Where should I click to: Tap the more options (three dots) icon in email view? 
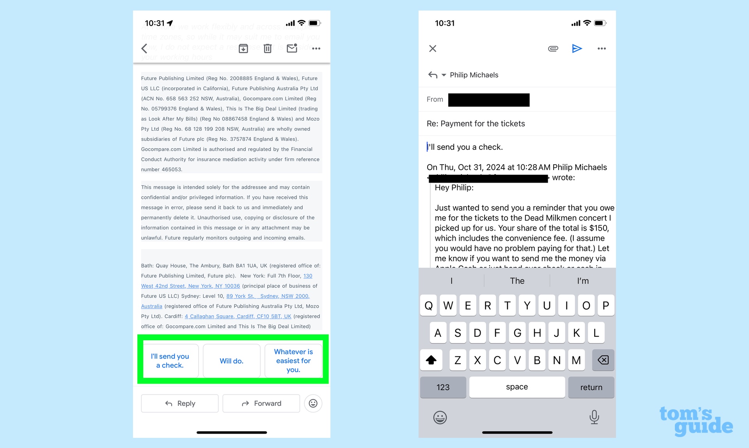315,48
